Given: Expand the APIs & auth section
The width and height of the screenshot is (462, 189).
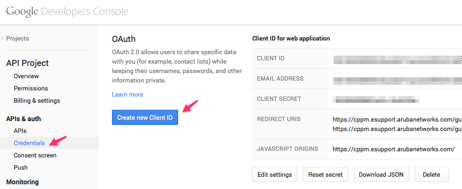Looking at the screenshot, I should [x=24, y=119].
